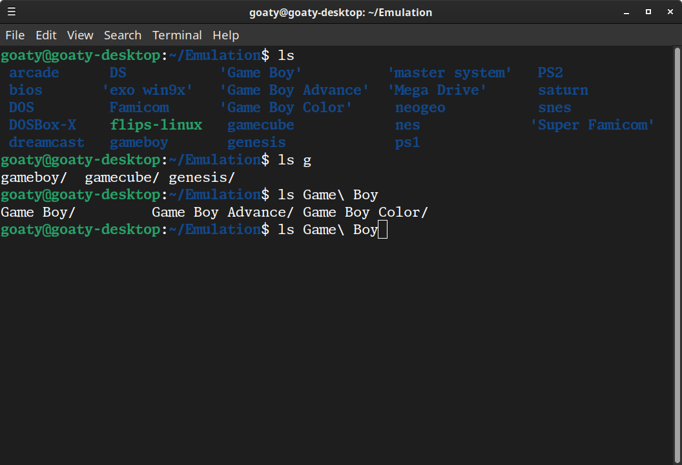
Task: Click the 'ls g' command text
Action: pos(294,160)
